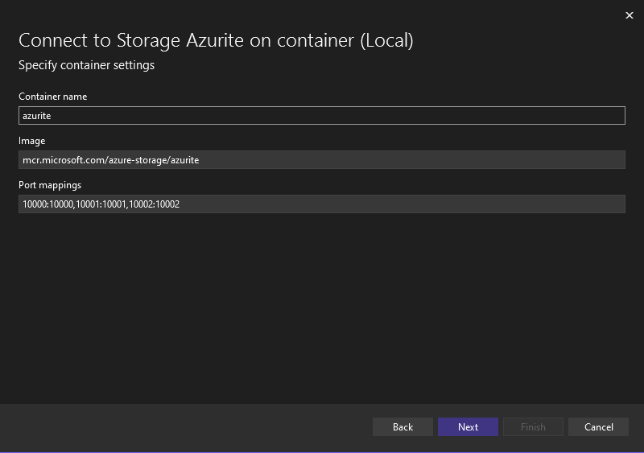Cancel the container setup wizard
644x453 pixels.
pyautogui.click(x=598, y=427)
